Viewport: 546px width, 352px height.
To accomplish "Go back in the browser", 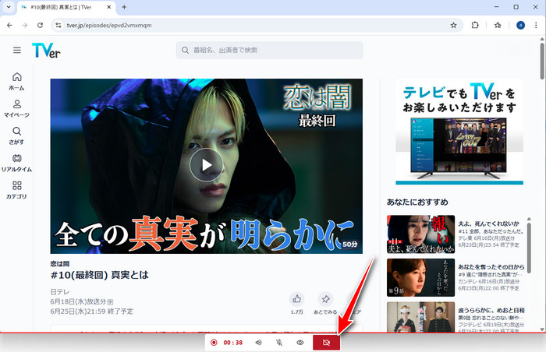I will coord(9,26).
